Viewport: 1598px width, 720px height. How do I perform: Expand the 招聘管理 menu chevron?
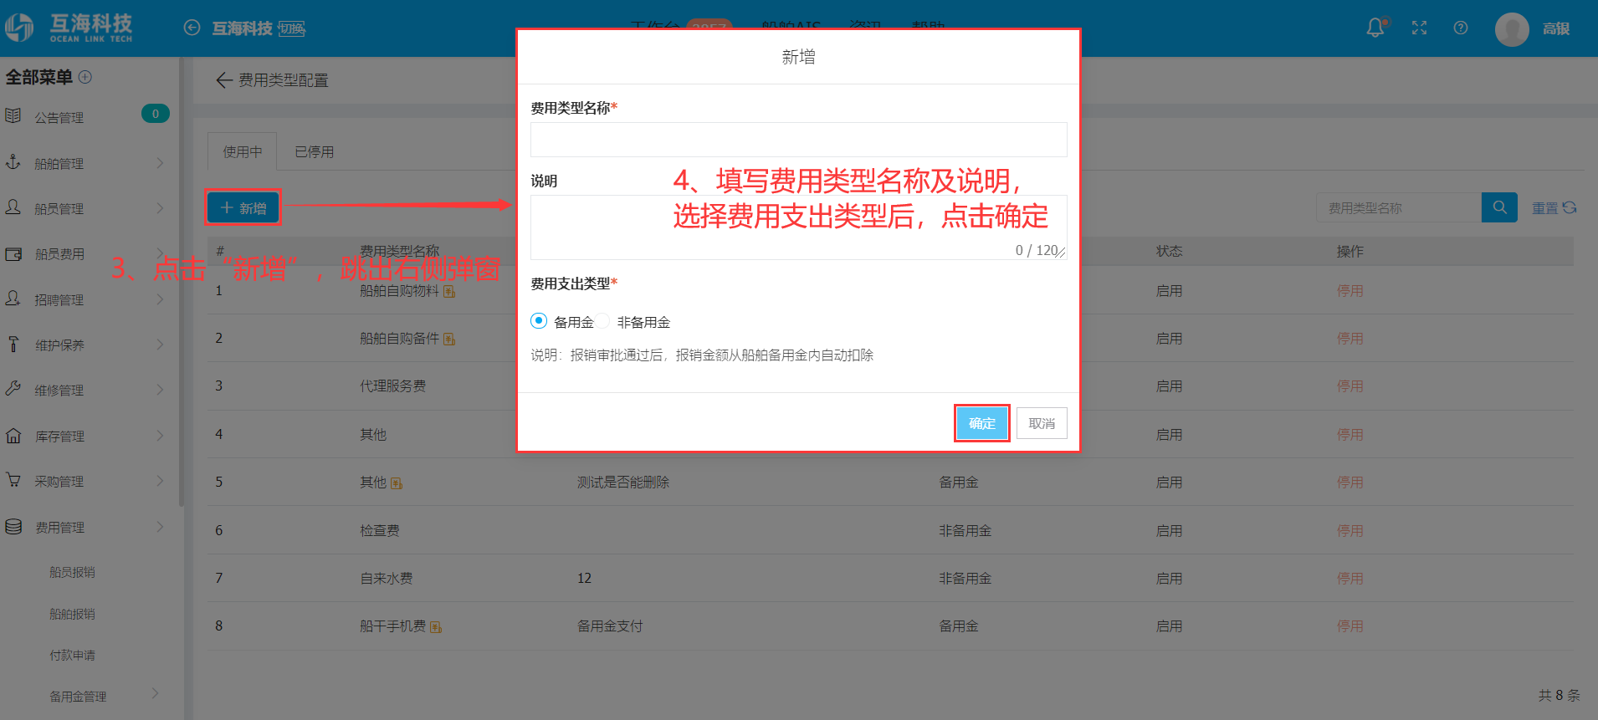click(x=160, y=299)
